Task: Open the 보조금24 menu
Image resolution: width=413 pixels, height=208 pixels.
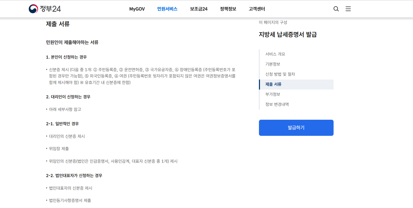Action: tap(199, 9)
